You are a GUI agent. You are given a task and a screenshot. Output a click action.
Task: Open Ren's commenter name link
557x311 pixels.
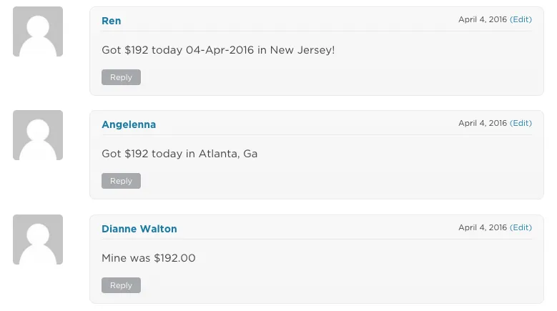click(112, 21)
